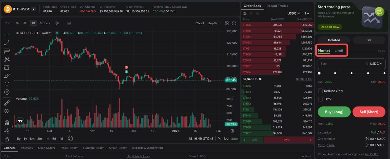Open slippage setting showing 1%
This screenshot has height=159, width=390.
point(382,51)
